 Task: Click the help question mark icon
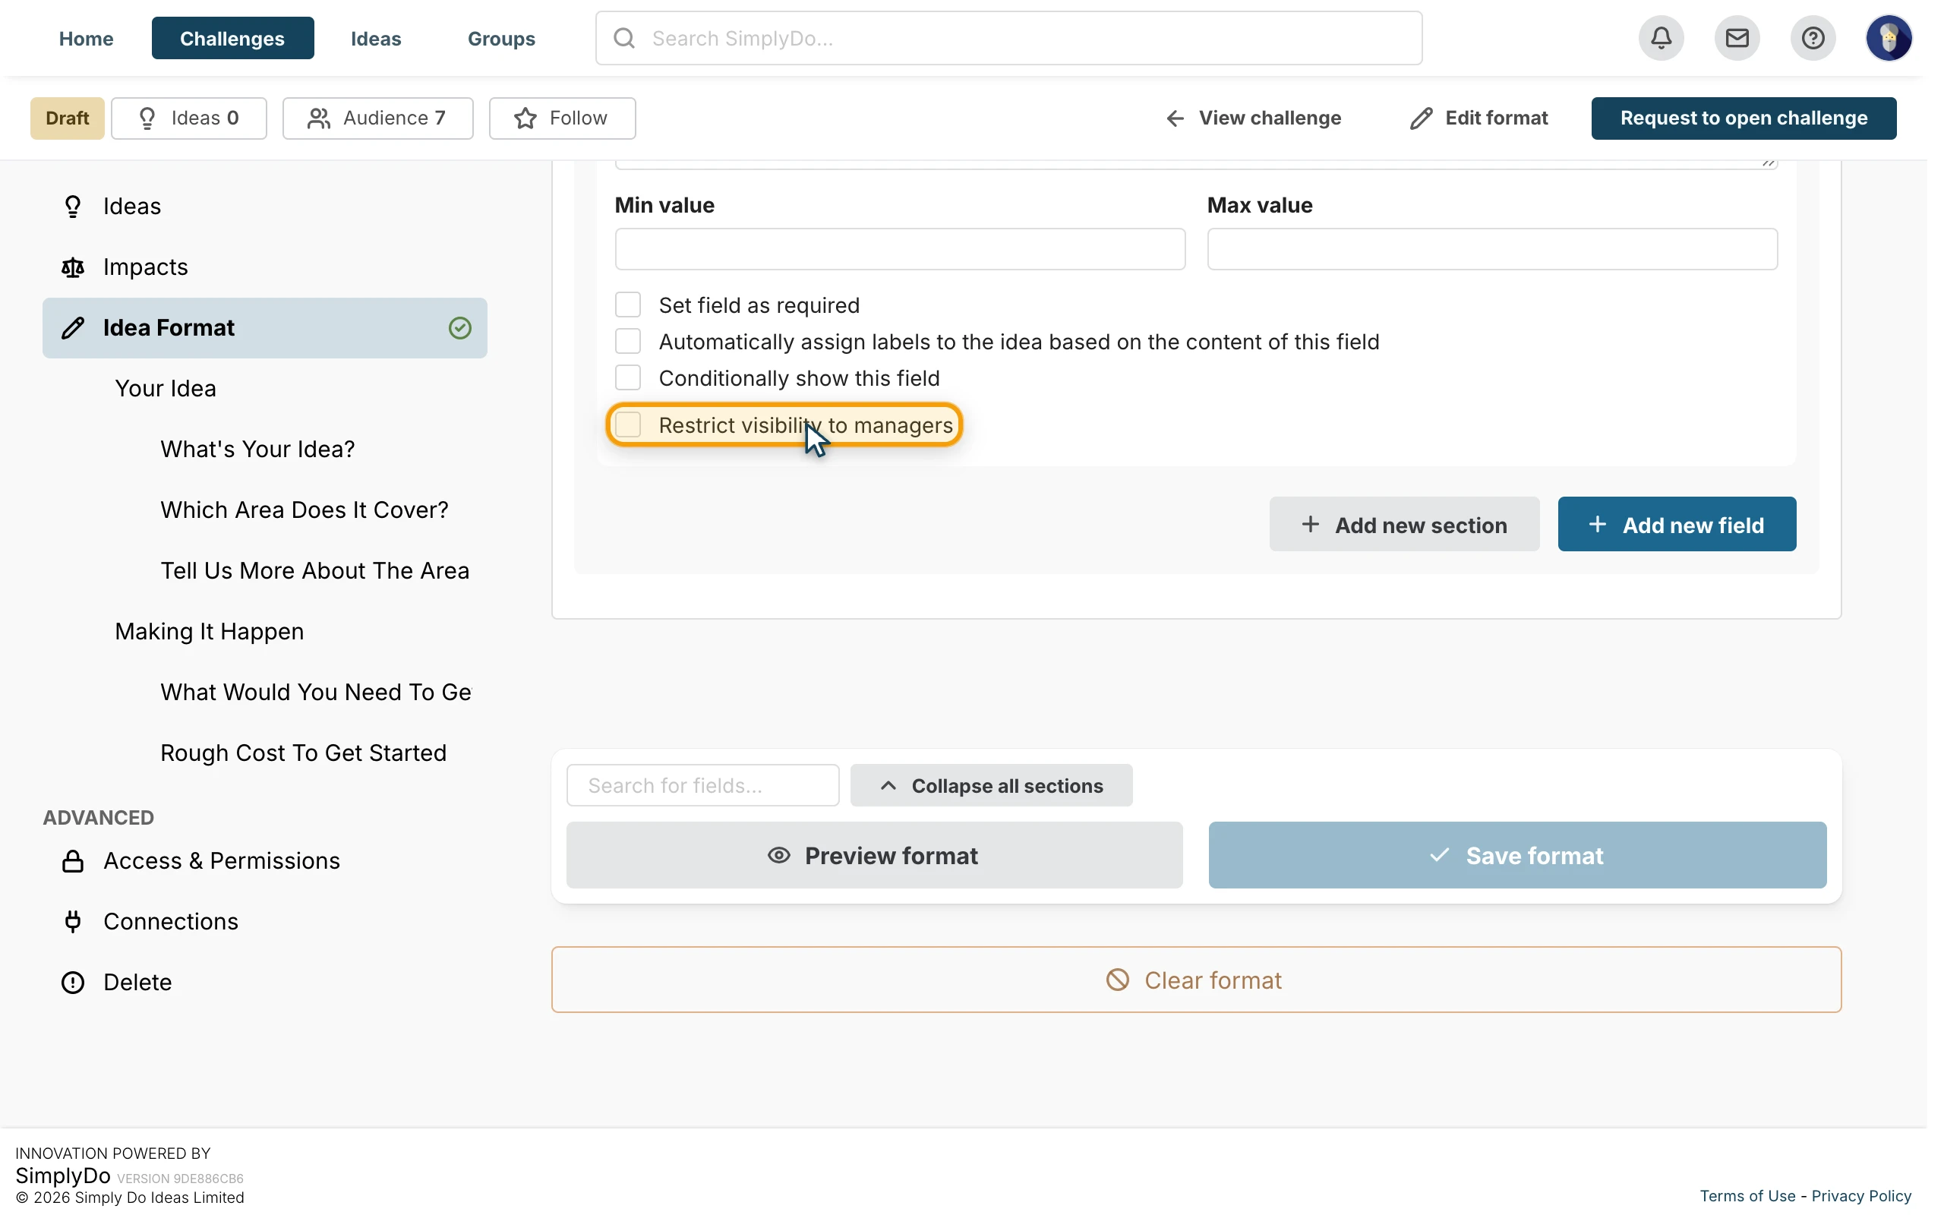point(1813,38)
